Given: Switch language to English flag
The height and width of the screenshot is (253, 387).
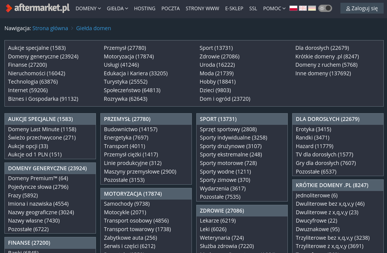Looking at the screenshot, I should [x=303, y=8].
